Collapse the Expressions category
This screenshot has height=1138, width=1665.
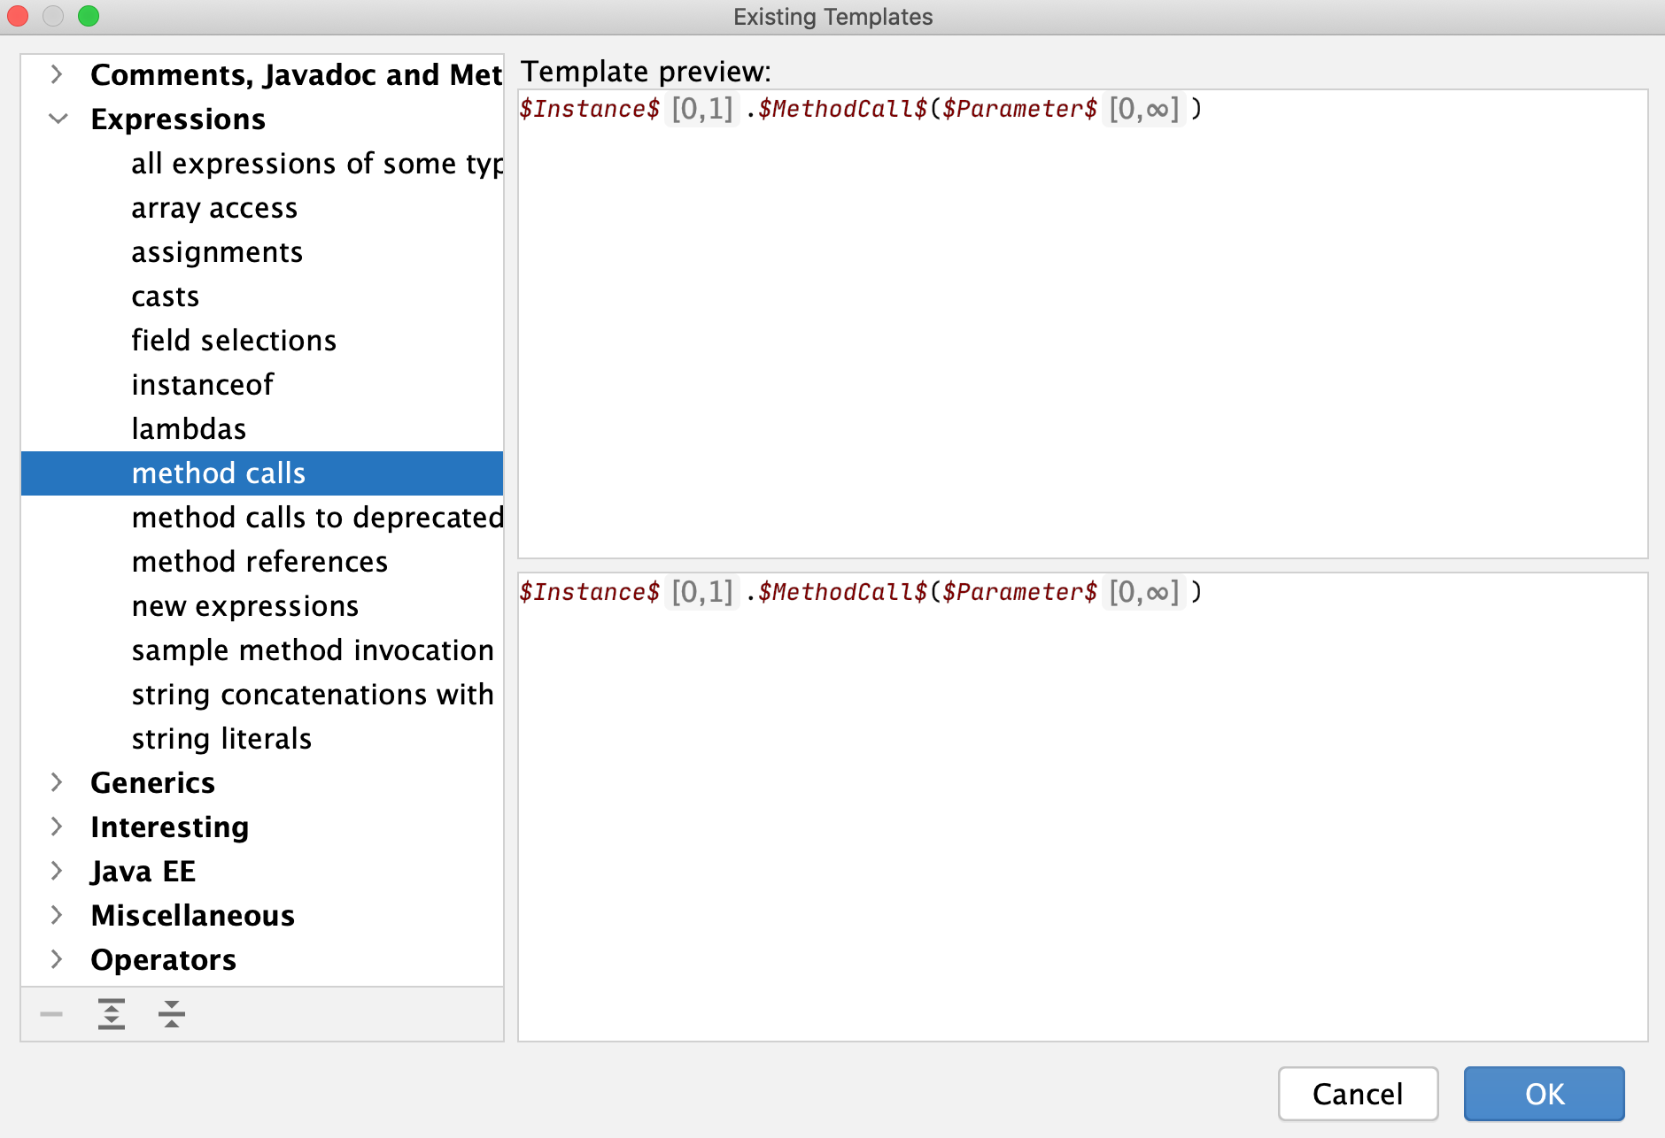point(58,119)
